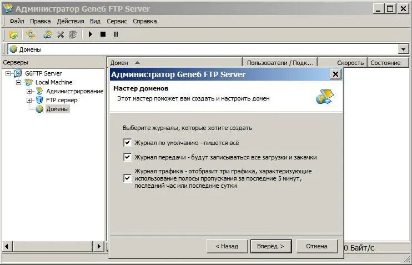The image size is (412, 265).
Task: Open the Правка menu
Action: (x=40, y=21)
